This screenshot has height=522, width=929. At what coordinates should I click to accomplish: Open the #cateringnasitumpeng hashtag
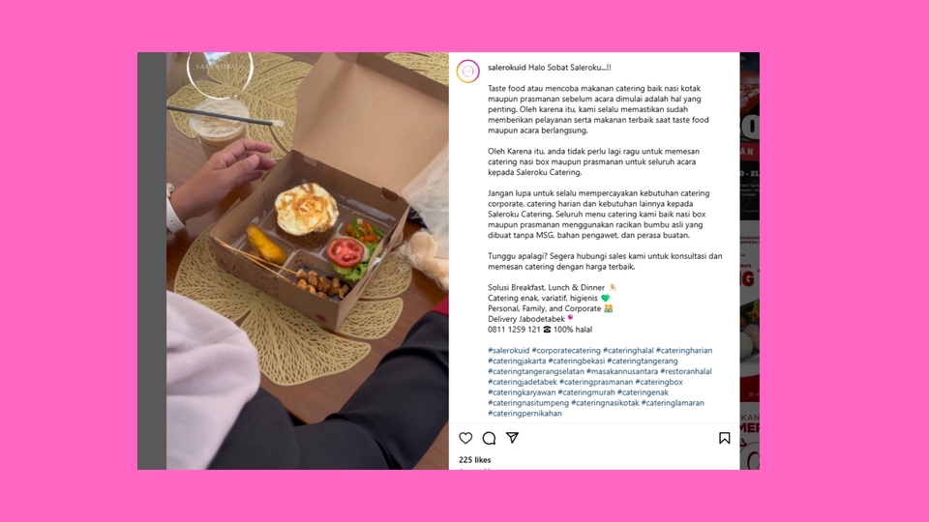[528, 403]
